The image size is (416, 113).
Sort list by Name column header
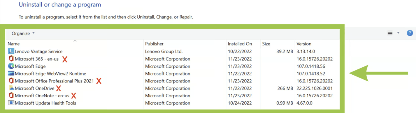pyautogui.click(x=14, y=44)
